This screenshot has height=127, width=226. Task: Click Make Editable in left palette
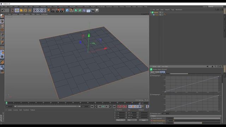pos(2,16)
